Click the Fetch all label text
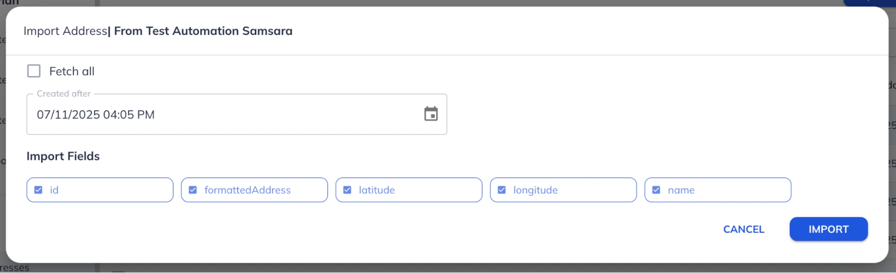The height and width of the screenshot is (273, 896). (72, 71)
